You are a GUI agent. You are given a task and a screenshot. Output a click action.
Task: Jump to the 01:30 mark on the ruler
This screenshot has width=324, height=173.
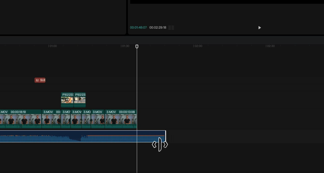[125, 46]
